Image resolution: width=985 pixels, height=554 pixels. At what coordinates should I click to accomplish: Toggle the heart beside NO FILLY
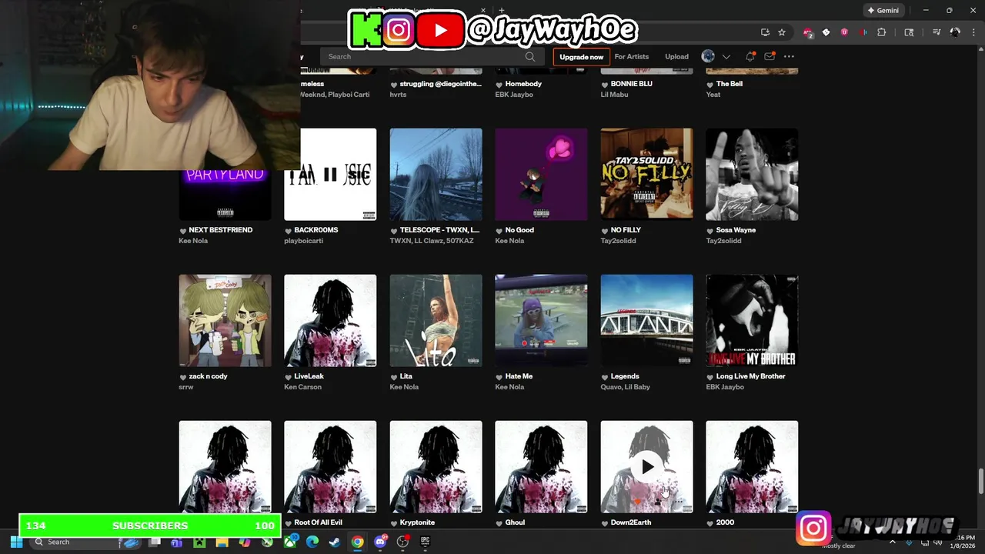pyautogui.click(x=605, y=230)
